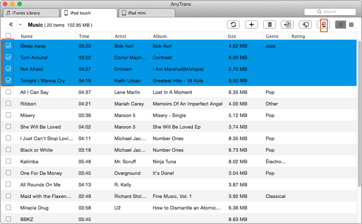Switch to list view mode

click(x=340, y=25)
